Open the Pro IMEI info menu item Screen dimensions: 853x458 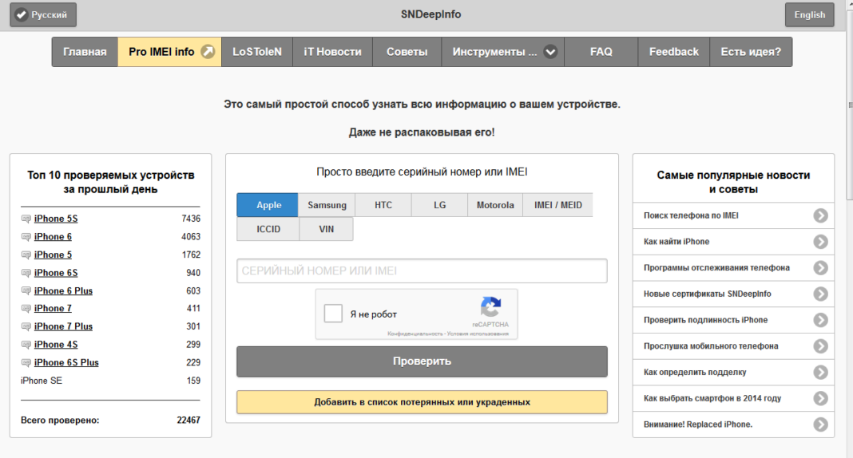pyautogui.click(x=170, y=52)
